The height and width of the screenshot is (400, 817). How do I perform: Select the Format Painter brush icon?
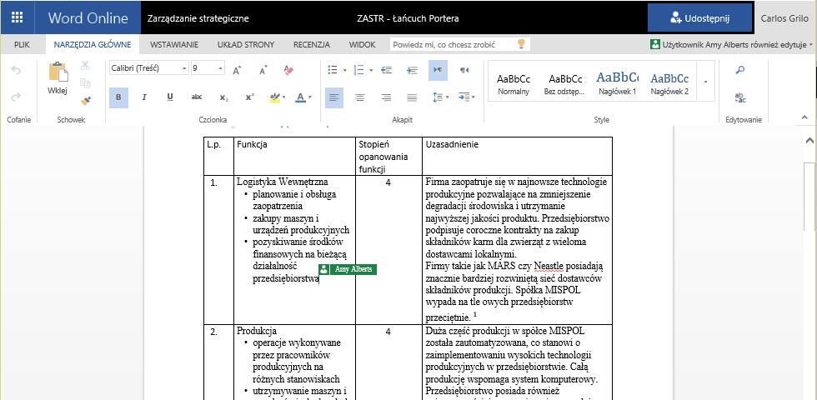85,101
